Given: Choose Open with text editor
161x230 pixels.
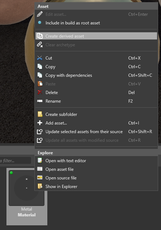Looking at the screenshot, I should click(96, 161).
